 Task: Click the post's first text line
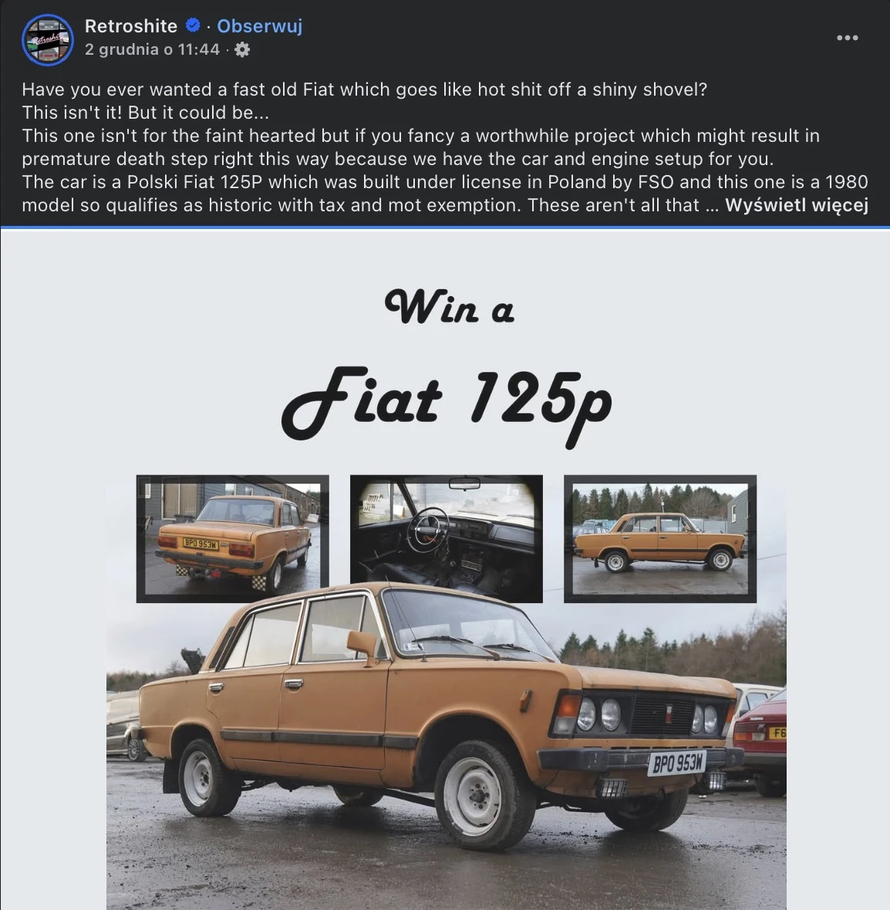[x=365, y=89]
